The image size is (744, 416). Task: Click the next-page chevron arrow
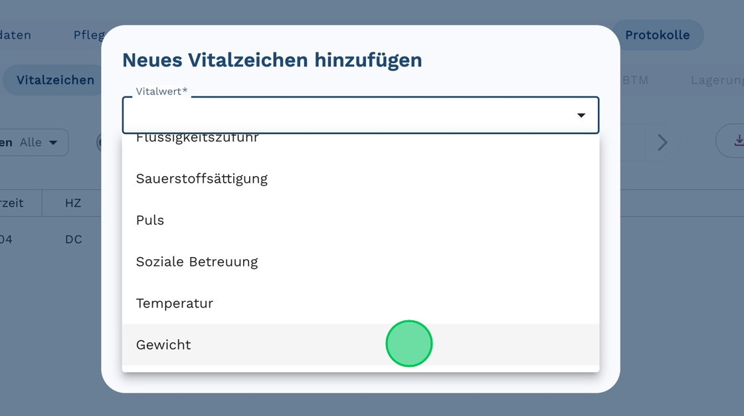pyautogui.click(x=662, y=142)
